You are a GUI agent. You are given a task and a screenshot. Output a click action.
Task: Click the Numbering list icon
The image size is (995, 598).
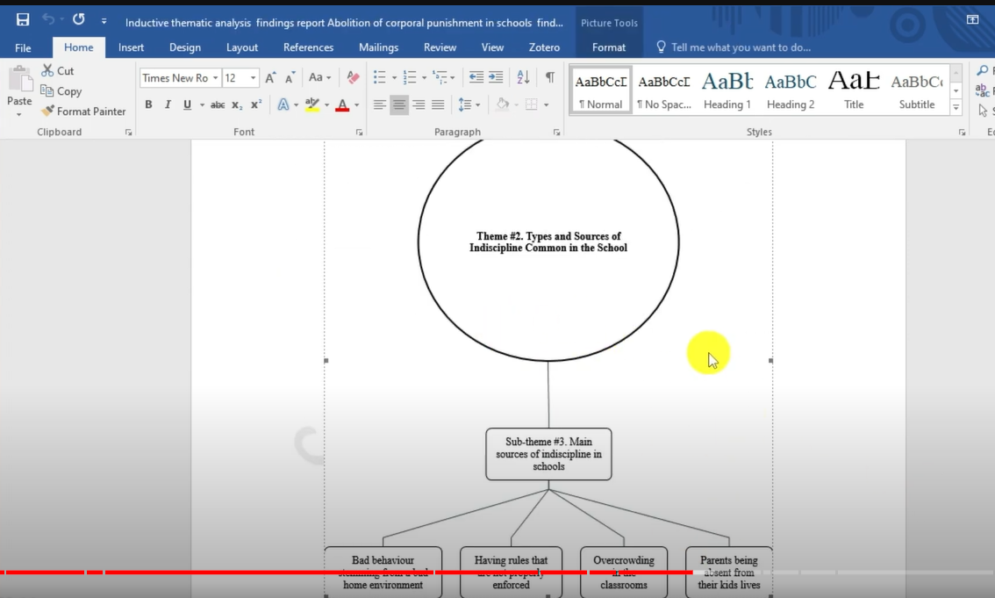[x=410, y=77]
